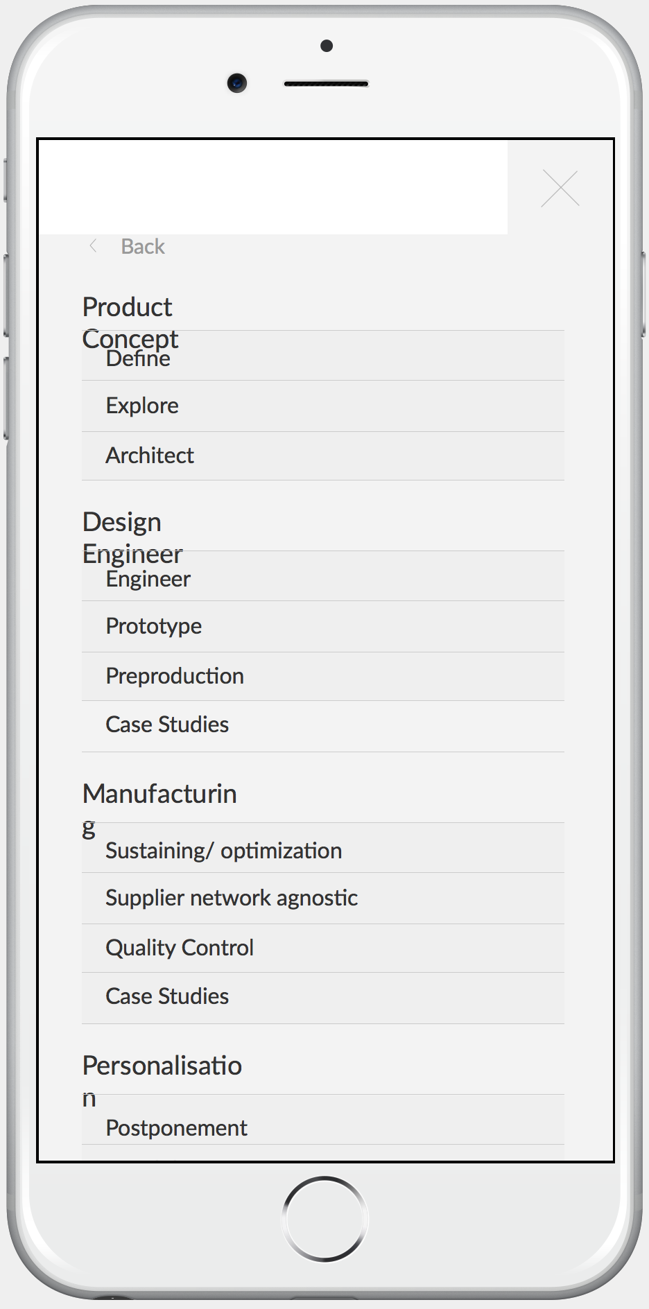Open the Explore menu entry
Screen dimensions: 649x1309
pos(142,406)
